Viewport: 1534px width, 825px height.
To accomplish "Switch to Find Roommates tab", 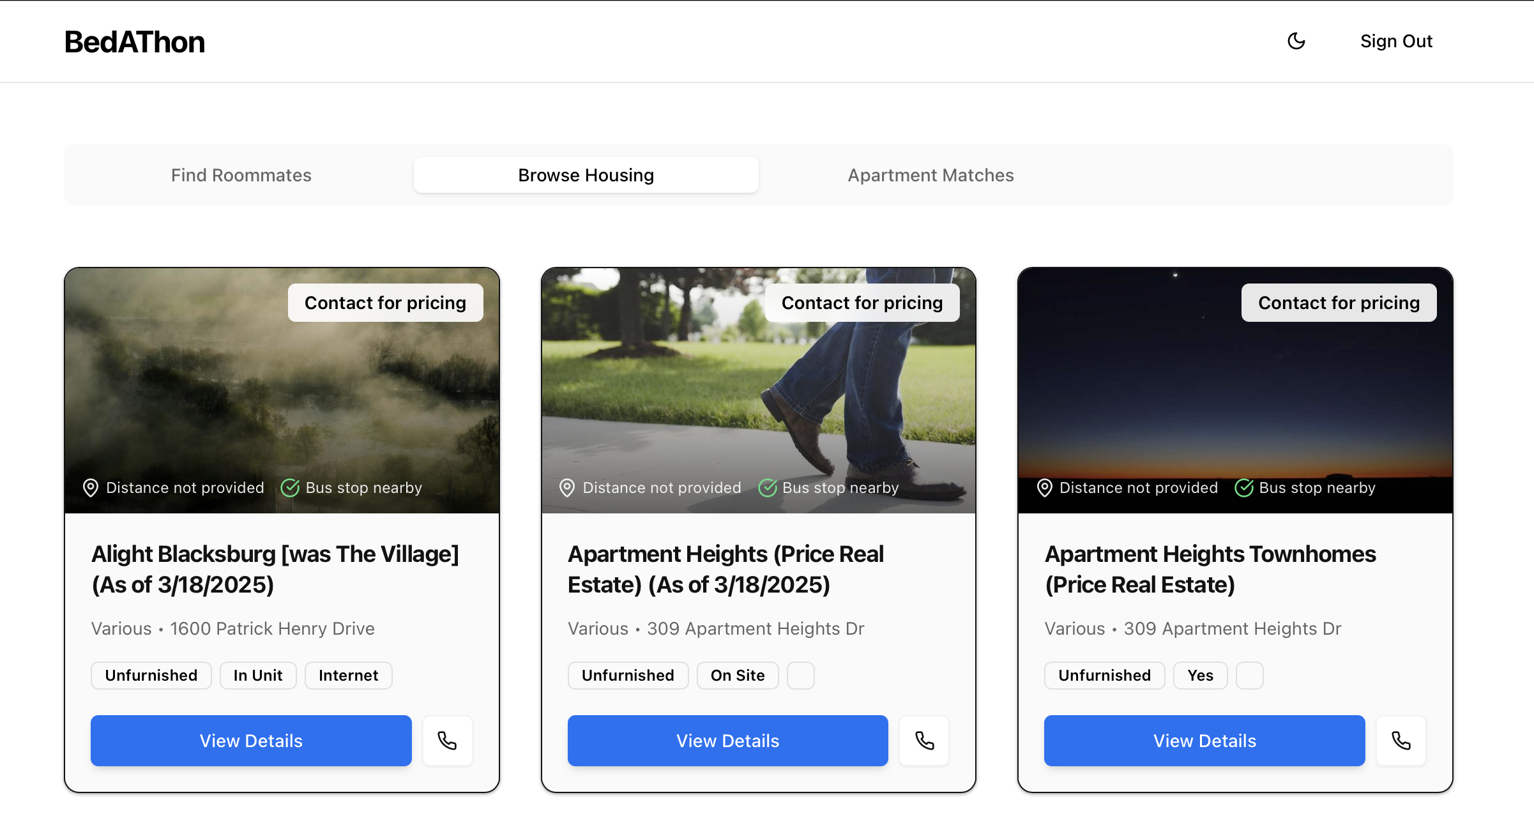I will (241, 175).
